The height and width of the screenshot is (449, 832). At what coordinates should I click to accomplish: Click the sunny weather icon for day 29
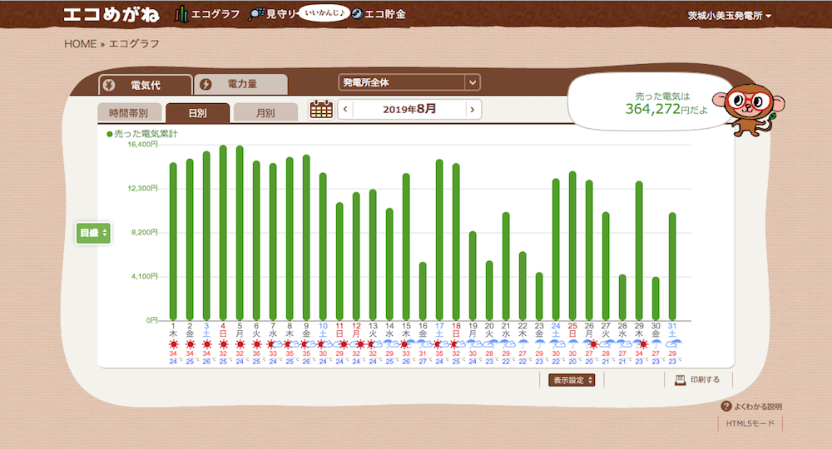click(x=642, y=344)
